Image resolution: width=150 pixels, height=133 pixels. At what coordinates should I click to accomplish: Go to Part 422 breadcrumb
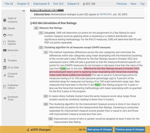58,4
